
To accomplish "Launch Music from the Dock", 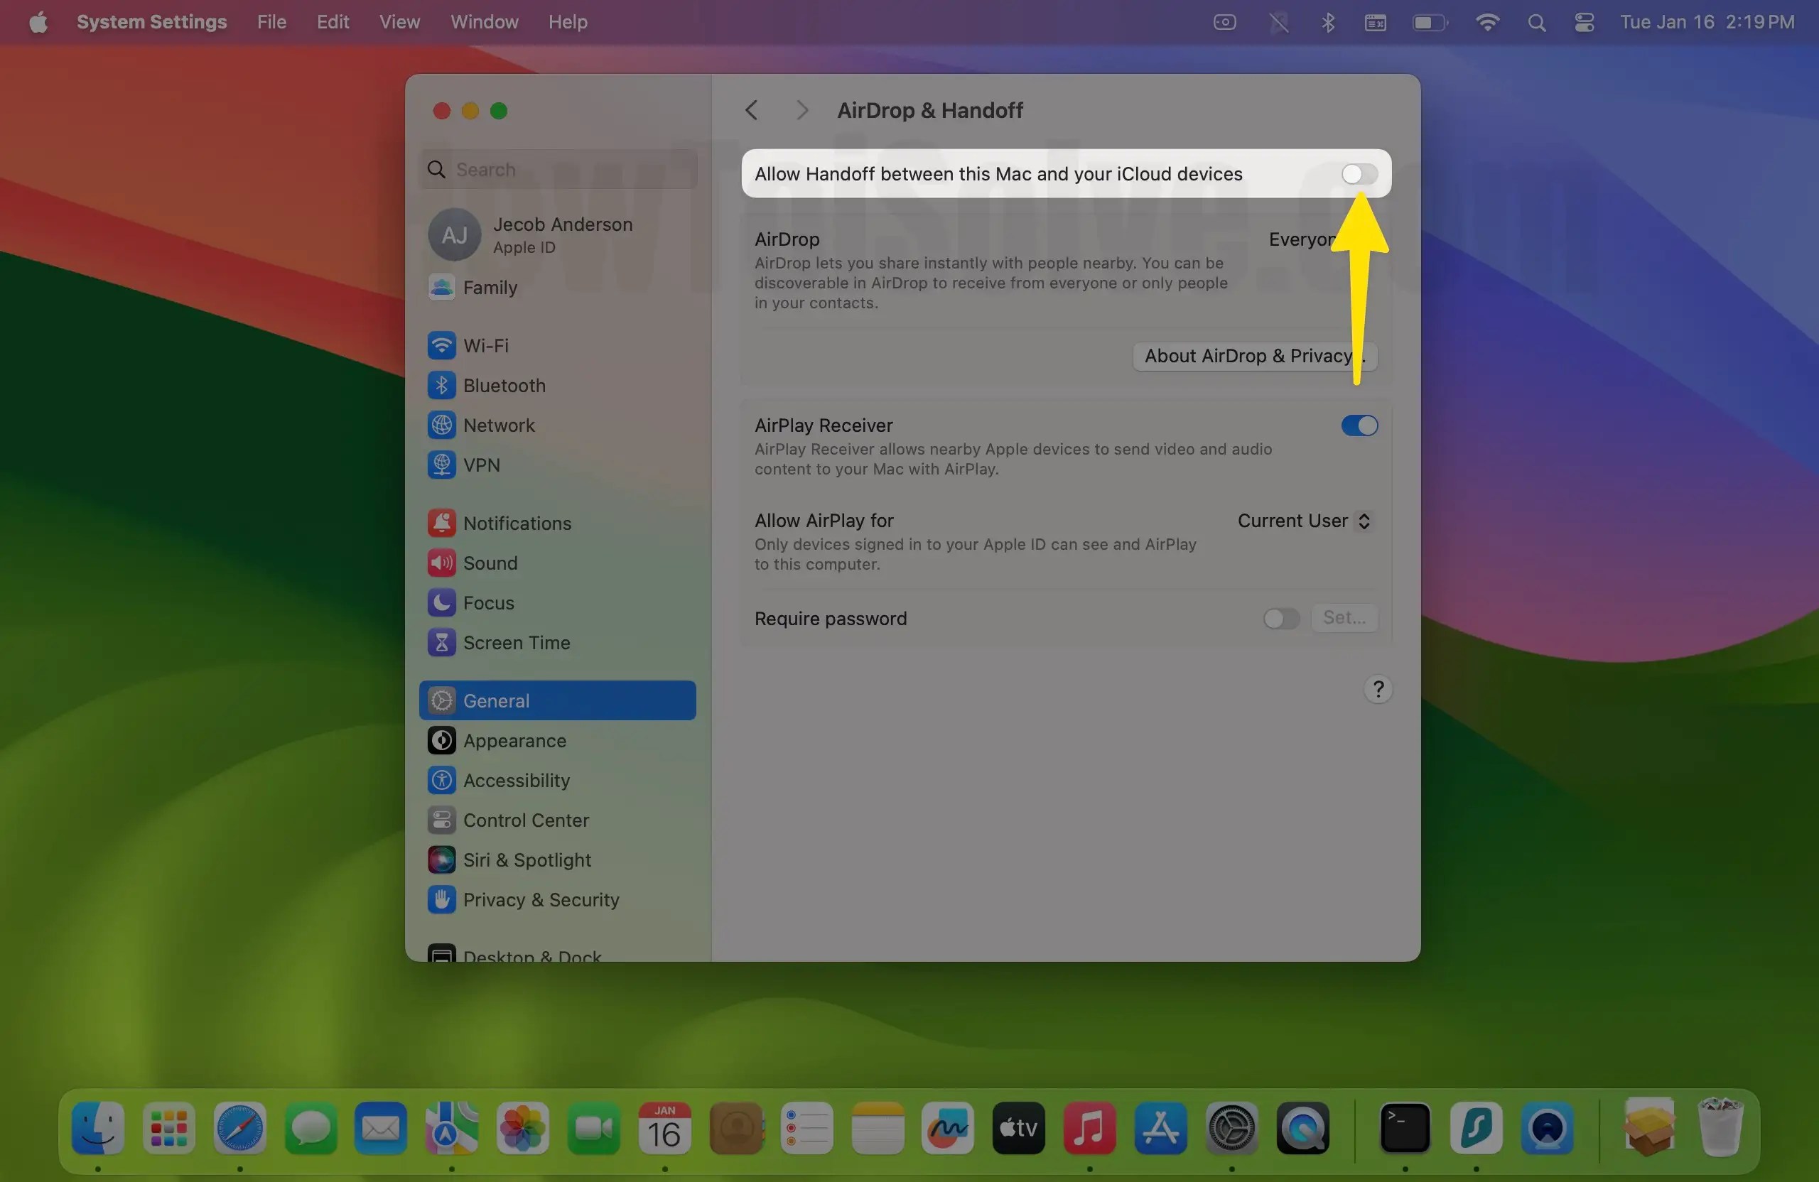I will tap(1090, 1129).
